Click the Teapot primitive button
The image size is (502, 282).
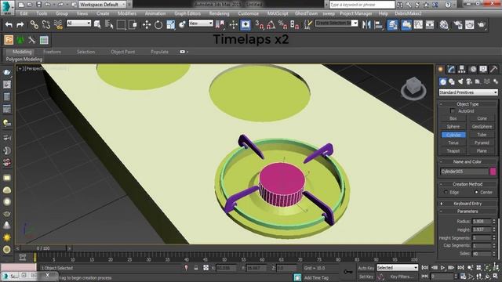coord(453,151)
